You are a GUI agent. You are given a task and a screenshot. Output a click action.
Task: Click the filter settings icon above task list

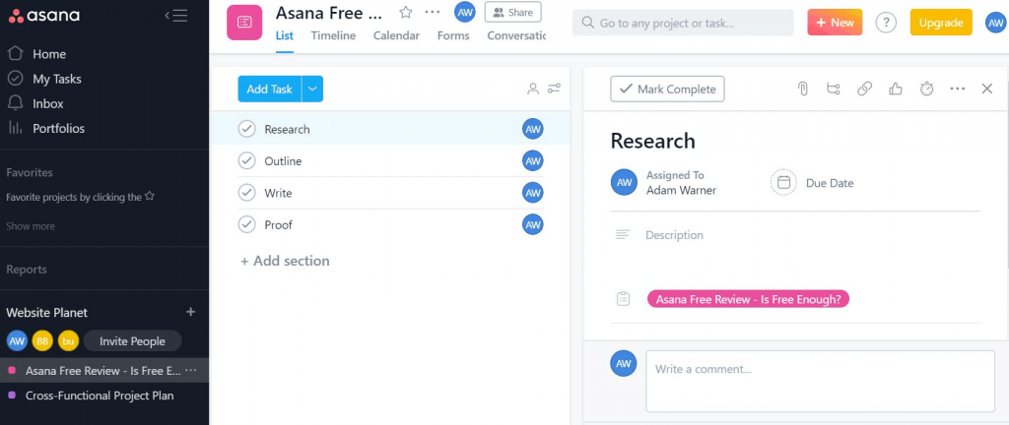point(555,89)
